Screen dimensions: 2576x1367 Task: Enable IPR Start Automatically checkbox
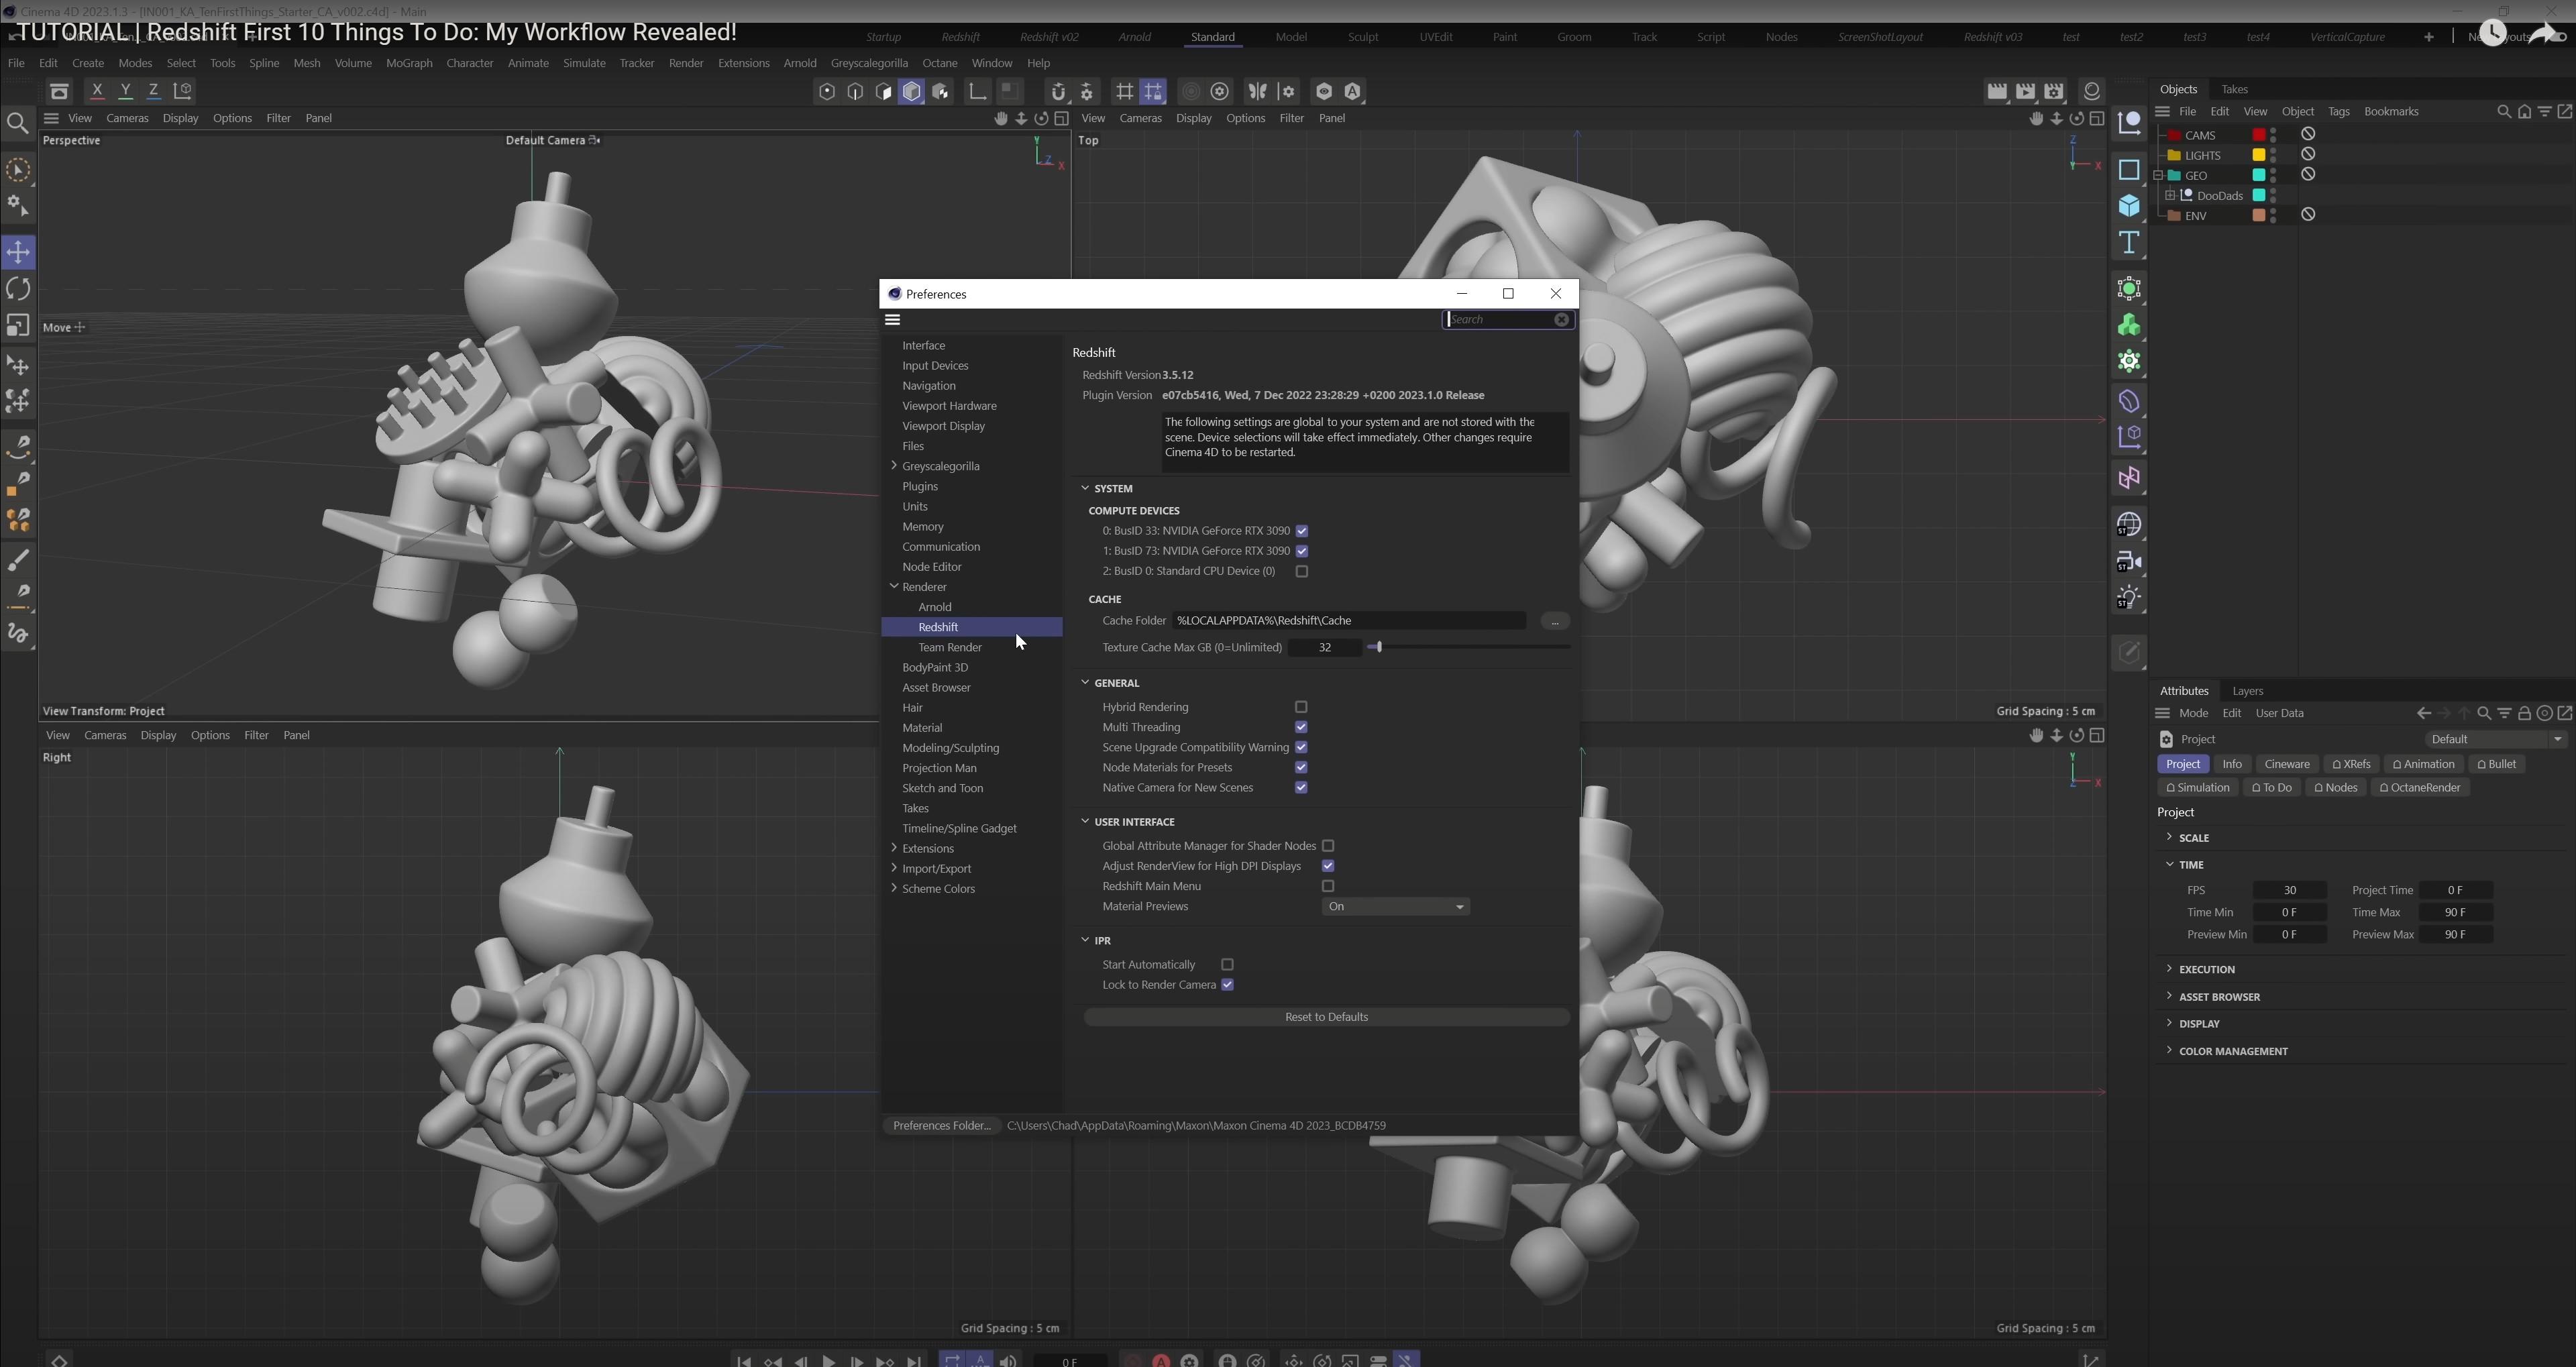tap(1227, 965)
